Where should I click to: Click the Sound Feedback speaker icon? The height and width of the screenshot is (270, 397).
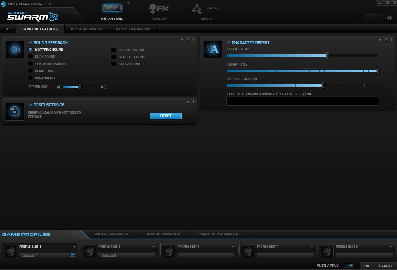point(15,49)
